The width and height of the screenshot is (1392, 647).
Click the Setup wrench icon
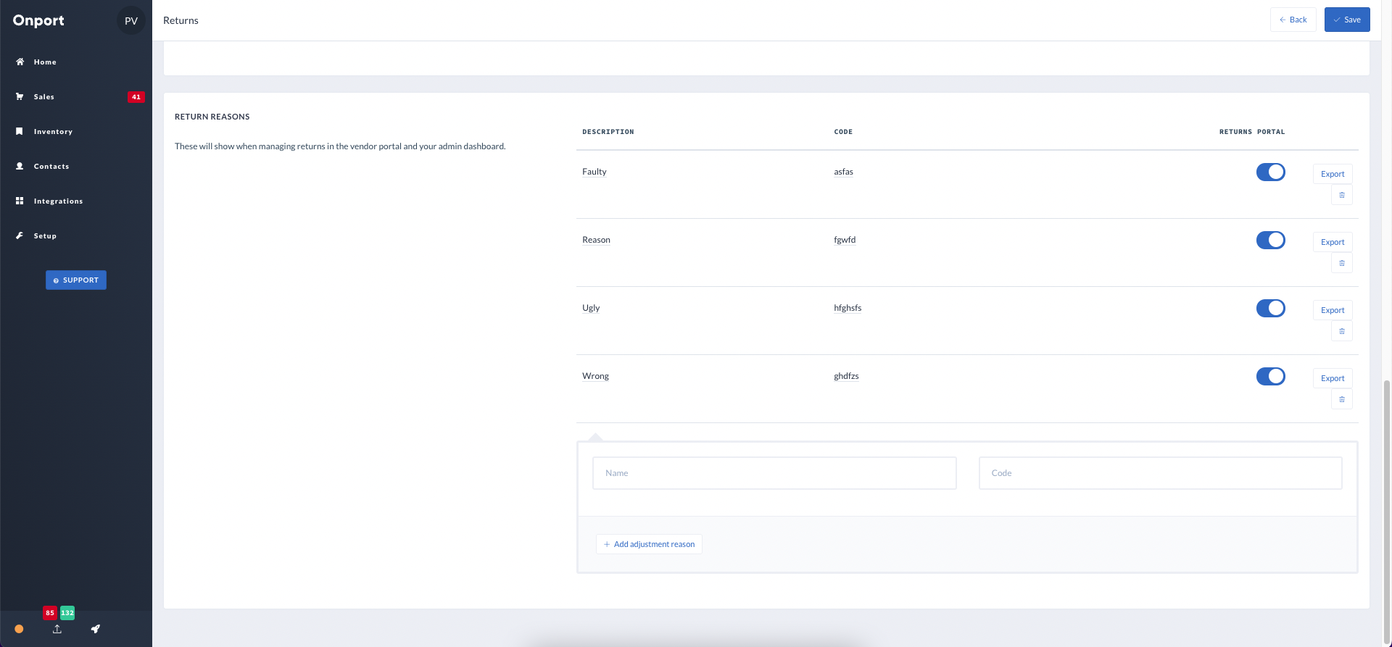pos(20,235)
